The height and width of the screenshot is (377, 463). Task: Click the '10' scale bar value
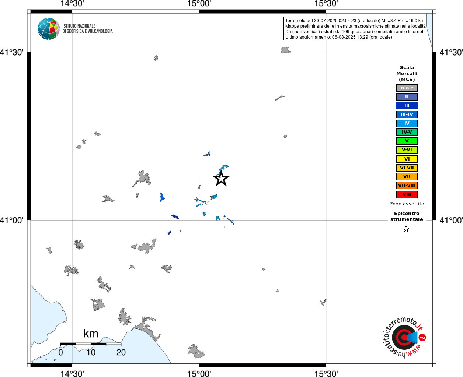coord(91,352)
